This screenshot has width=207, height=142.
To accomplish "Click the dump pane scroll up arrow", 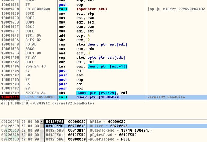I will tap(42, 121).
